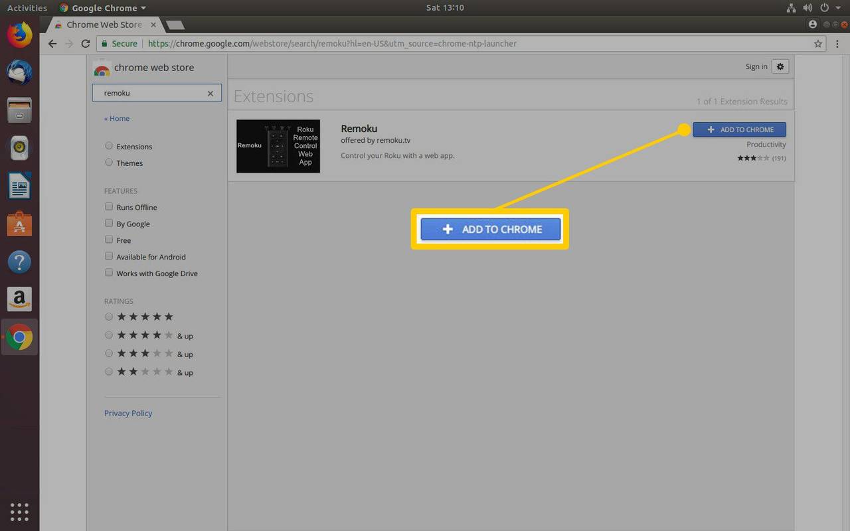Screen dimensions: 850x531
Task: Select four stars & up rating
Action: point(109,335)
